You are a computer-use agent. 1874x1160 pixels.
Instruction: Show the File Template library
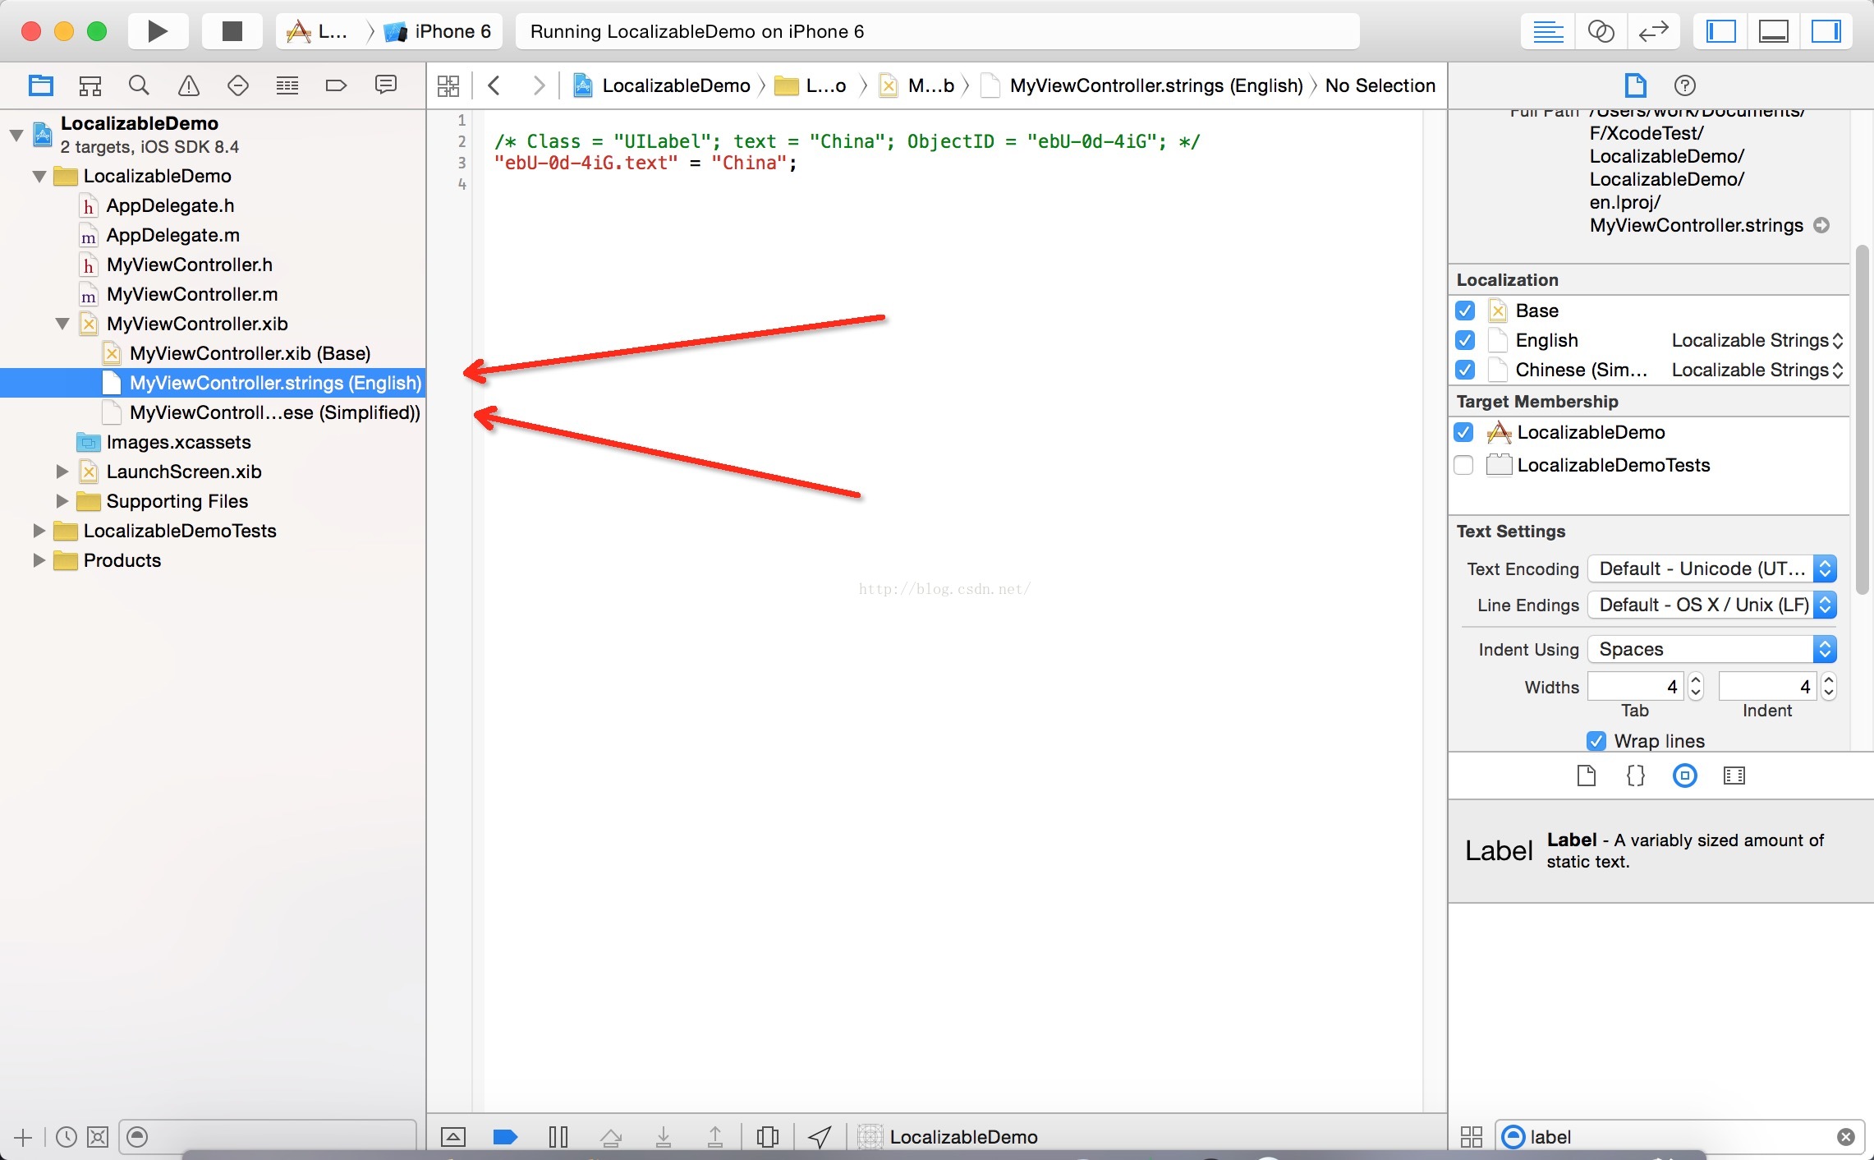1587,776
